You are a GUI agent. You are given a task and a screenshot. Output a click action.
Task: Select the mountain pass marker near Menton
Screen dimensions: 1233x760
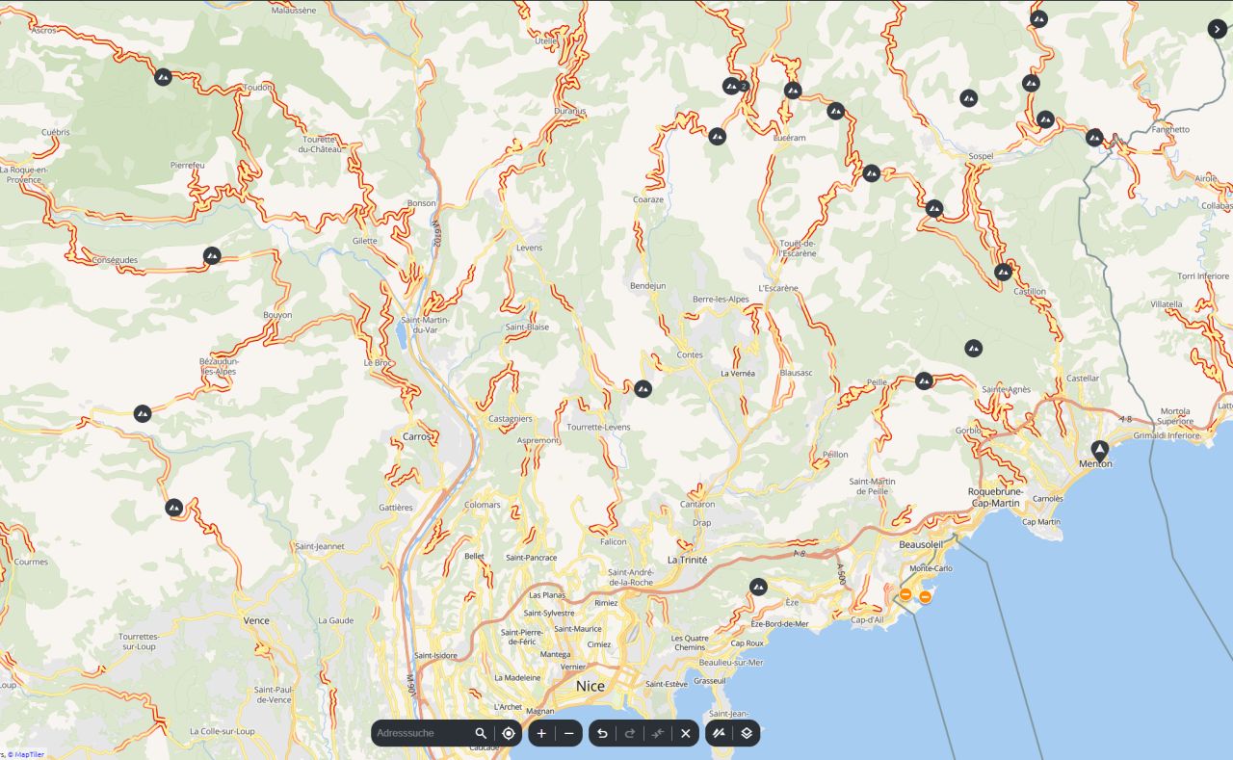pyautogui.click(x=1100, y=450)
